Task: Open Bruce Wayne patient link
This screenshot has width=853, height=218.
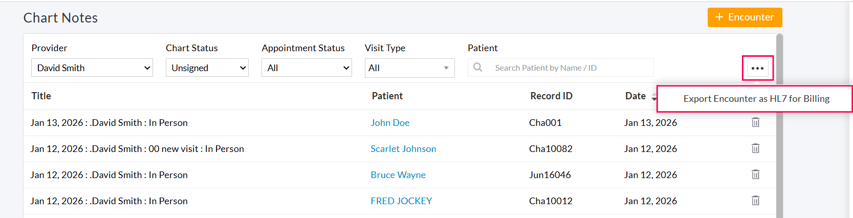Action: click(x=398, y=175)
